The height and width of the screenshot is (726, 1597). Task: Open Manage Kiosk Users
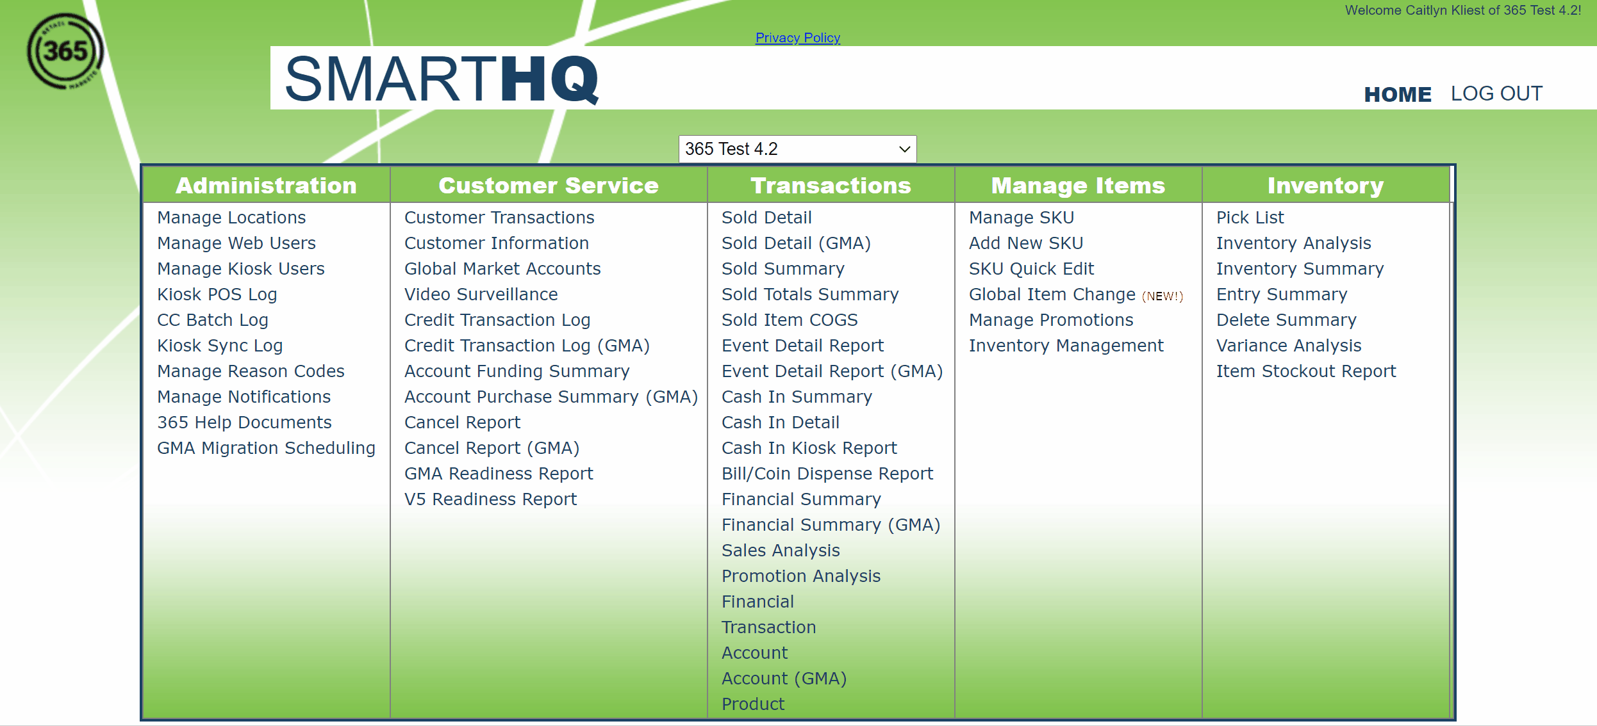[x=241, y=269]
